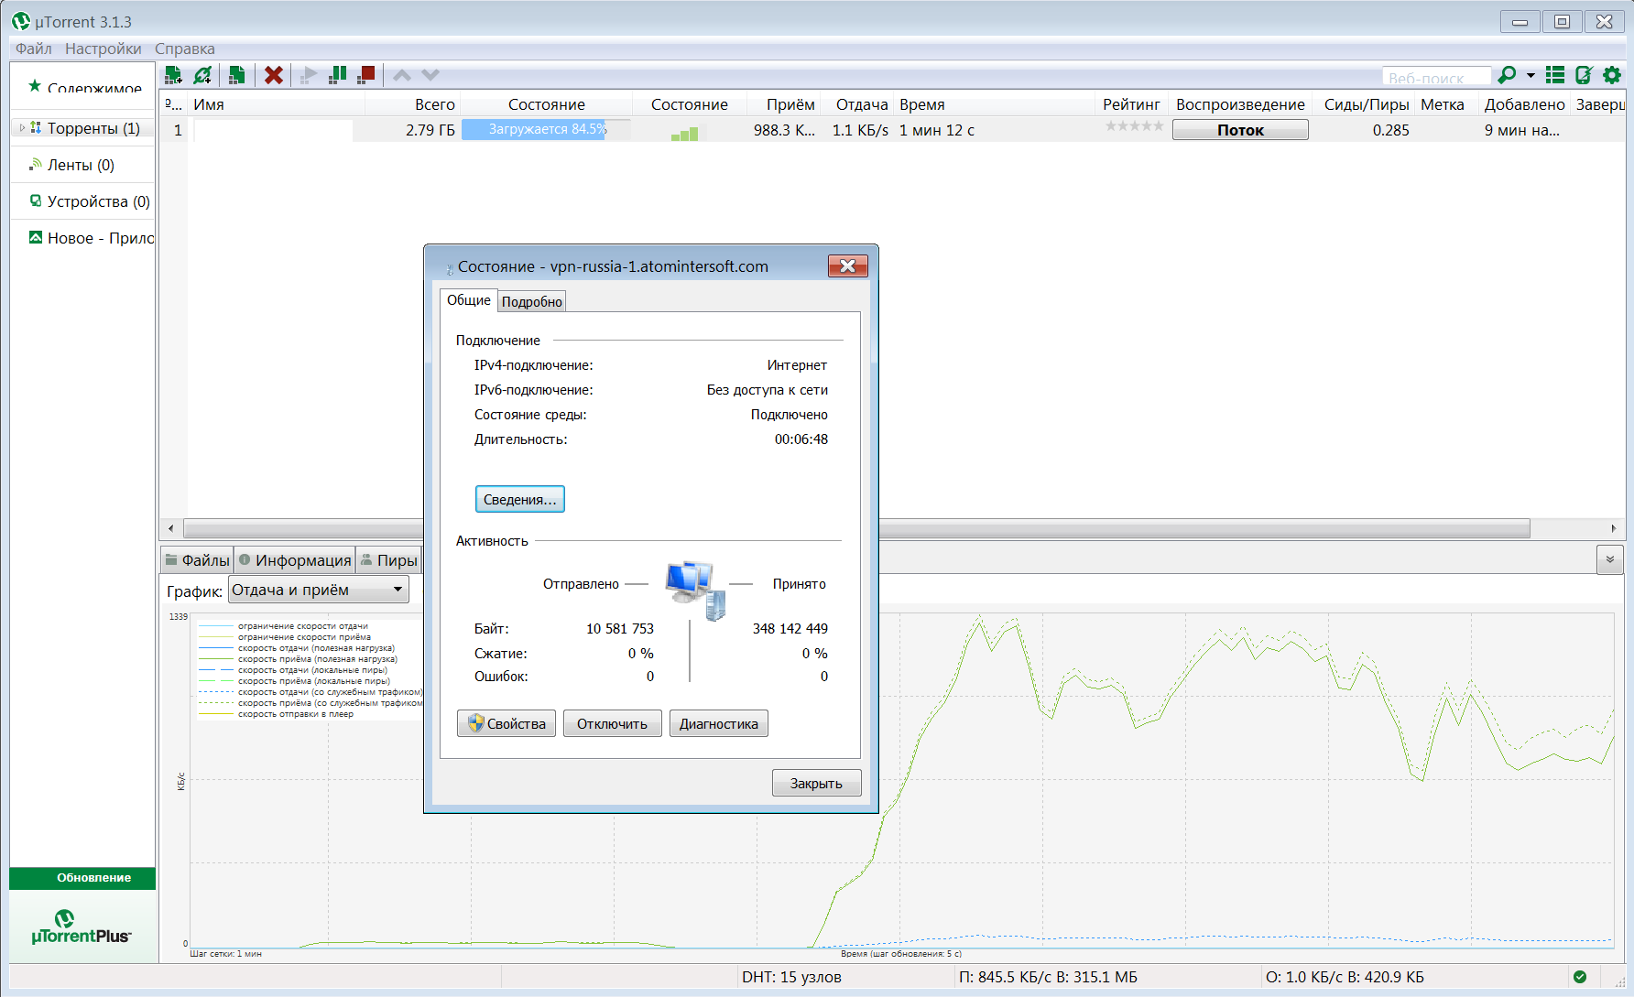The height and width of the screenshot is (997, 1634).
Task: Click the Сведения... button
Action: coord(519,499)
